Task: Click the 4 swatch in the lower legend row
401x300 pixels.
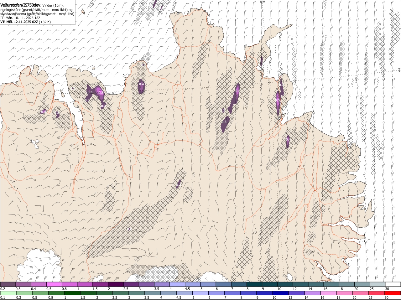Action: click(168, 293)
